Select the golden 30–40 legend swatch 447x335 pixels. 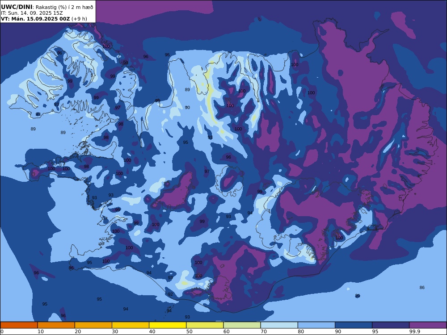(x=131, y=325)
